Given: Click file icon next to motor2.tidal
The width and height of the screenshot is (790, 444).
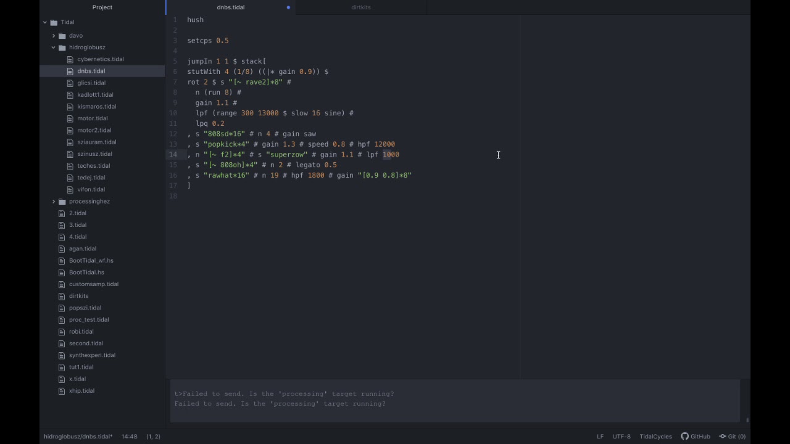Looking at the screenshot, I should pyautogui.click(x=70, y=131).
